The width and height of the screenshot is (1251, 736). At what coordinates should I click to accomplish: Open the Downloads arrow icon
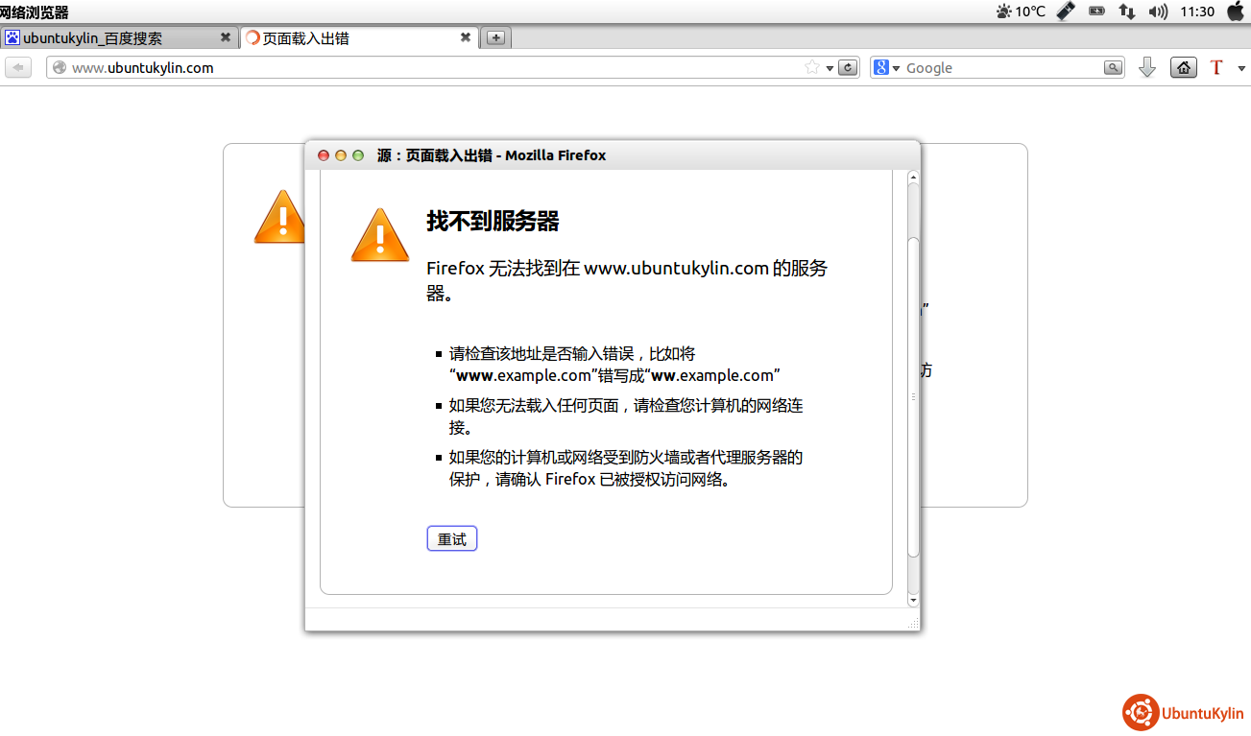click(1146, 68)
